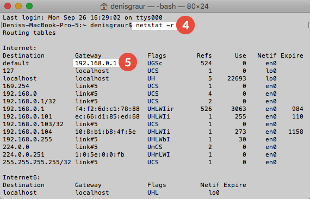This screenshot has height=199, width=310.
Task: Click the yellow minimize window button
Action: tap(18, 6)
